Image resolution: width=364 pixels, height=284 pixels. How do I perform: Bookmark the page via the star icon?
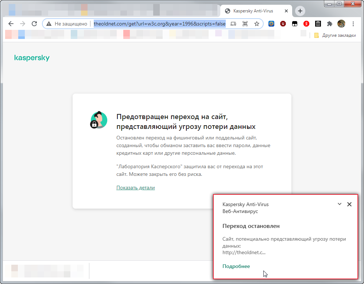point(257,23)
